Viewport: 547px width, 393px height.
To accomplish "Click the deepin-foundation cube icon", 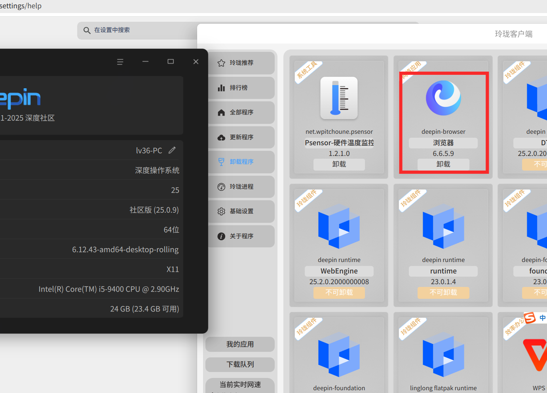I will [339, 355].
